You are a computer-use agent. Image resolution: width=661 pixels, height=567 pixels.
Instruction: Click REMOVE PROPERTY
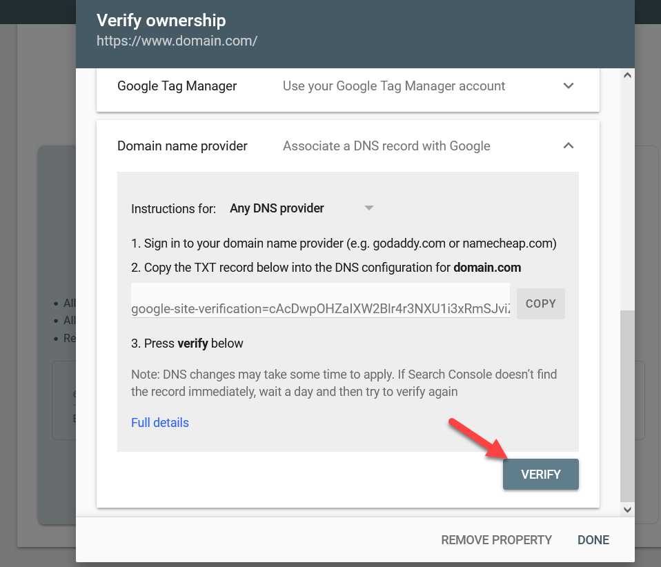pos(496,540)
